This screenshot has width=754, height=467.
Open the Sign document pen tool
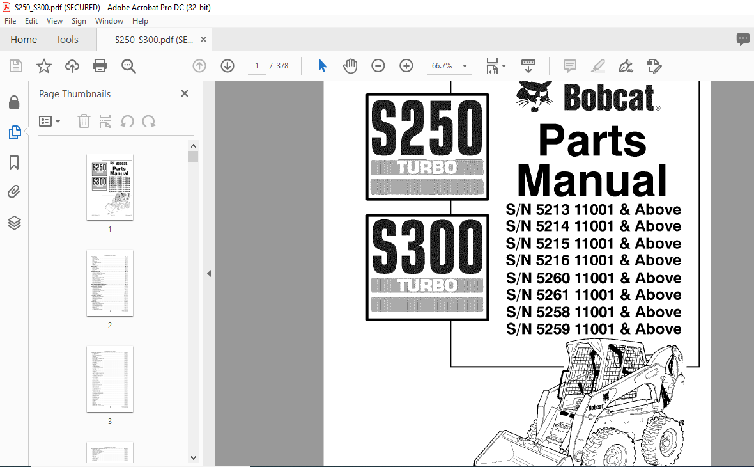click(x=626, y=66)
